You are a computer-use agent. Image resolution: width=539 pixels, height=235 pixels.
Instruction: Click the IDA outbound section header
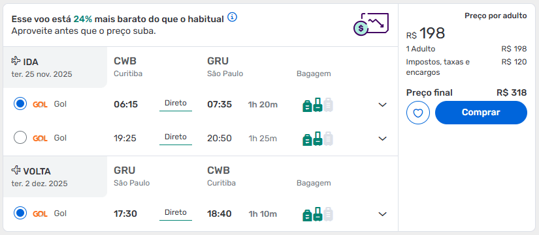[x=55, y=68]
